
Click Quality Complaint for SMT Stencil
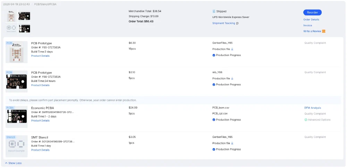coord(315,137)
